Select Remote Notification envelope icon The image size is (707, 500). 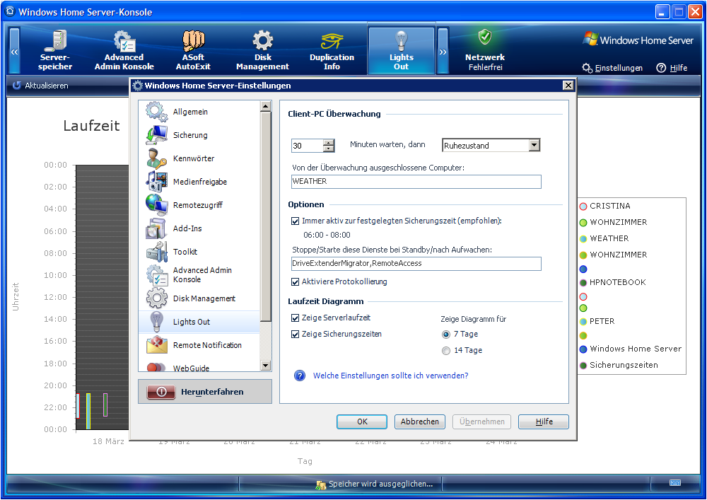(156, 345)
